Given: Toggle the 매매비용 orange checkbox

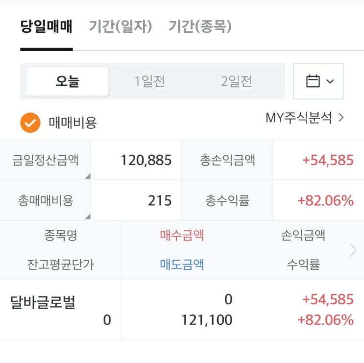Looking at the screenshot, I should click(30, 123).
